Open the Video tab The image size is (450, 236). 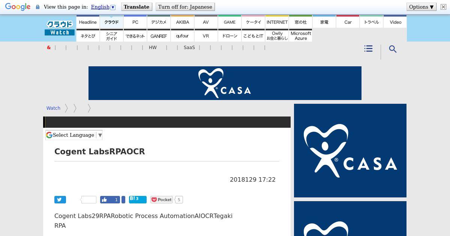[x=395, y=22]
